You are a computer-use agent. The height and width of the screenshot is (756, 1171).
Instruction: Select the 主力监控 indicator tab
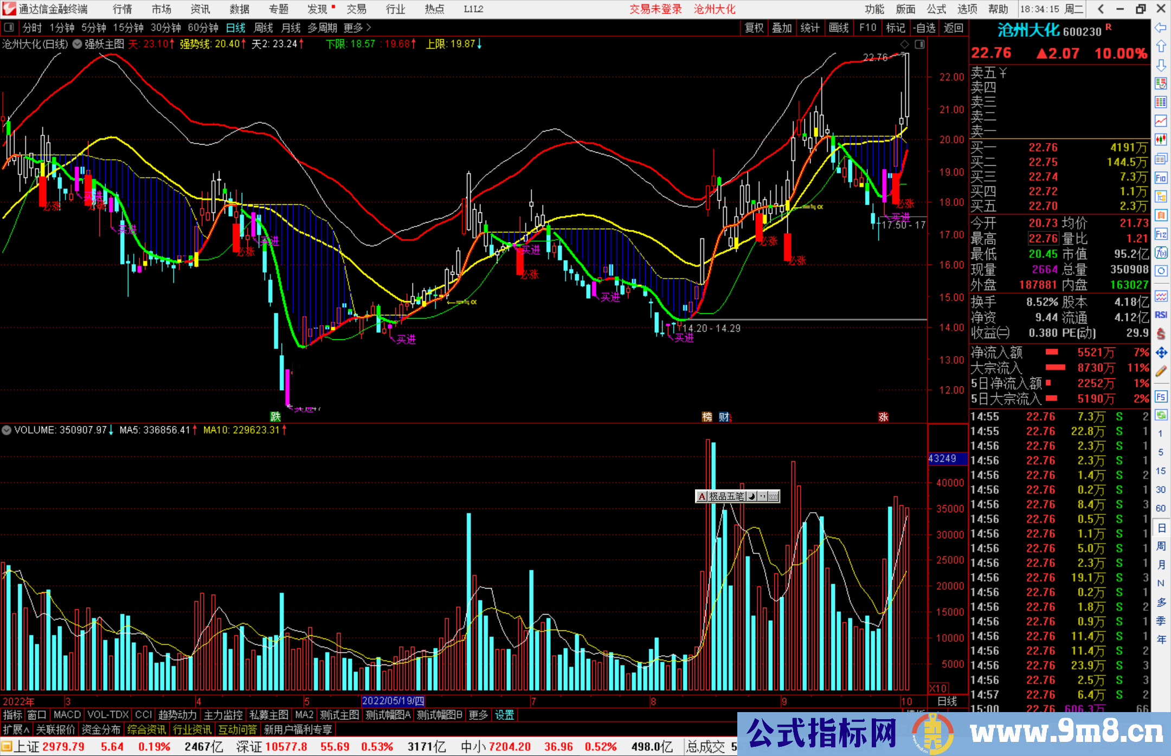(223, 715)
